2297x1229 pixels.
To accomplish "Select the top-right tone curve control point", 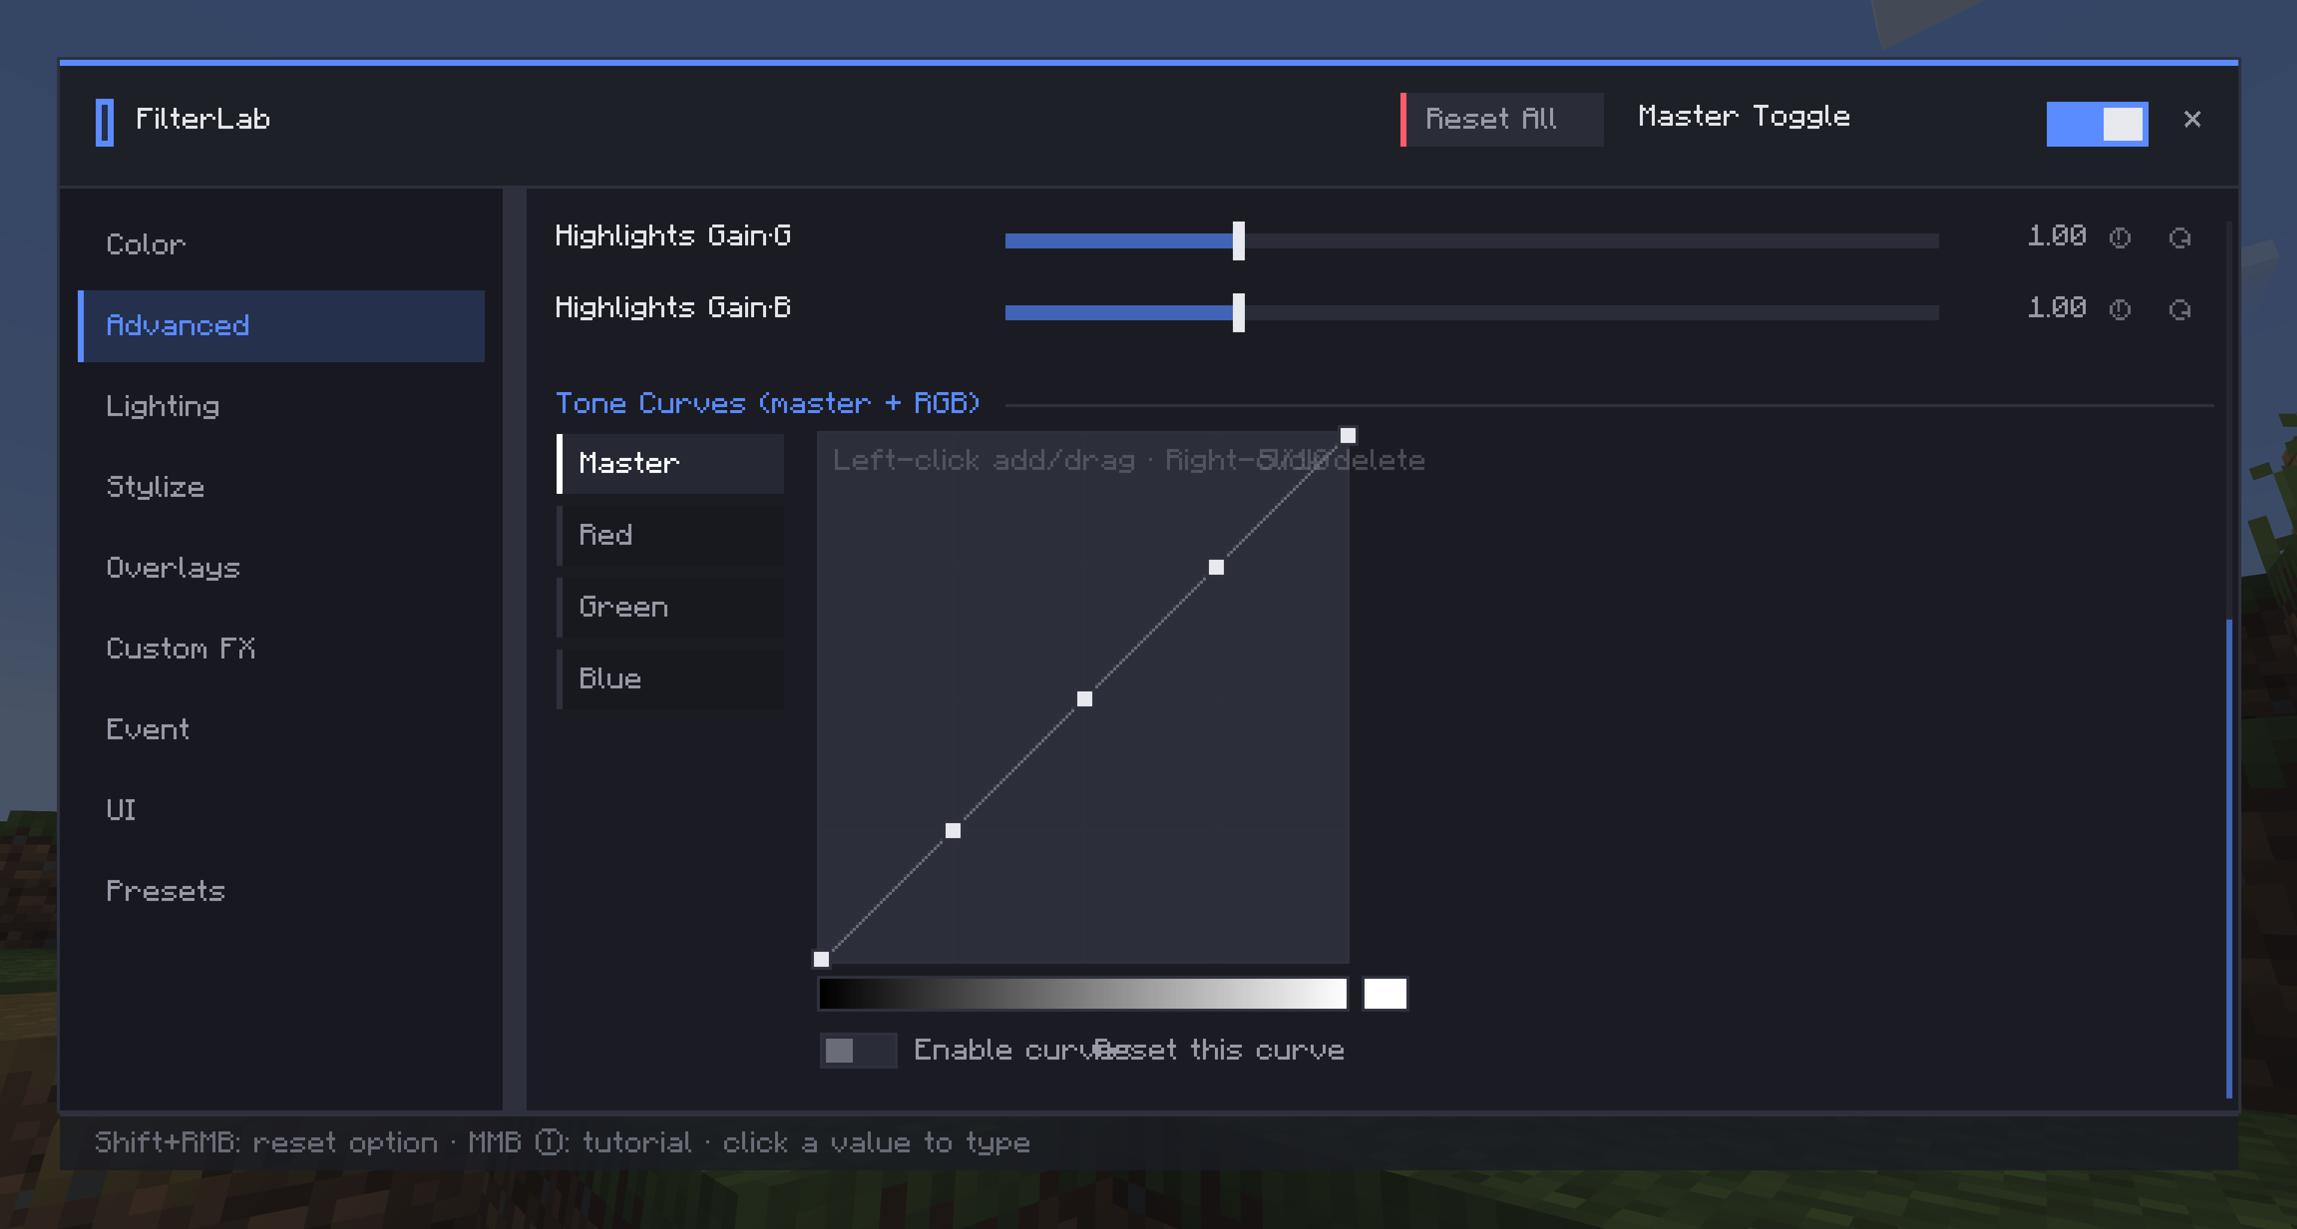I will [1347, 435].
